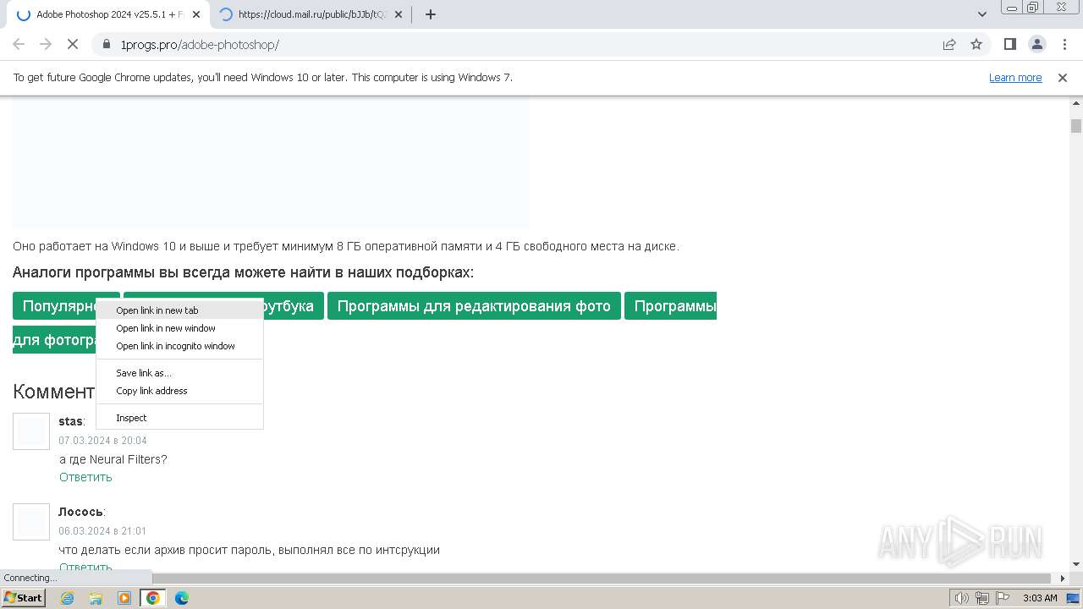1083x609 pixels.
Task: Click system clock 3:03 AM
Action: pos(1040,598)
